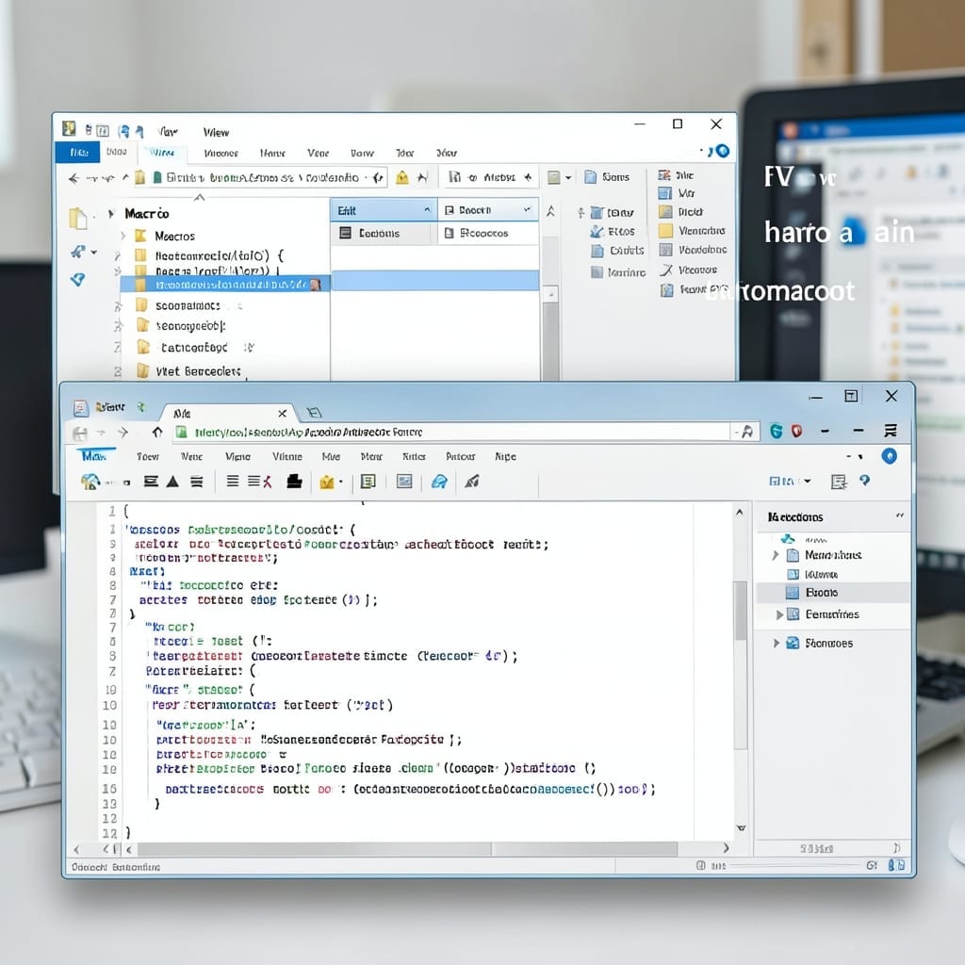This screenshot has width=965, height=965.
Task: Expand the Slcnooes item in the editor side panel
Action: (x=777, y=643)
